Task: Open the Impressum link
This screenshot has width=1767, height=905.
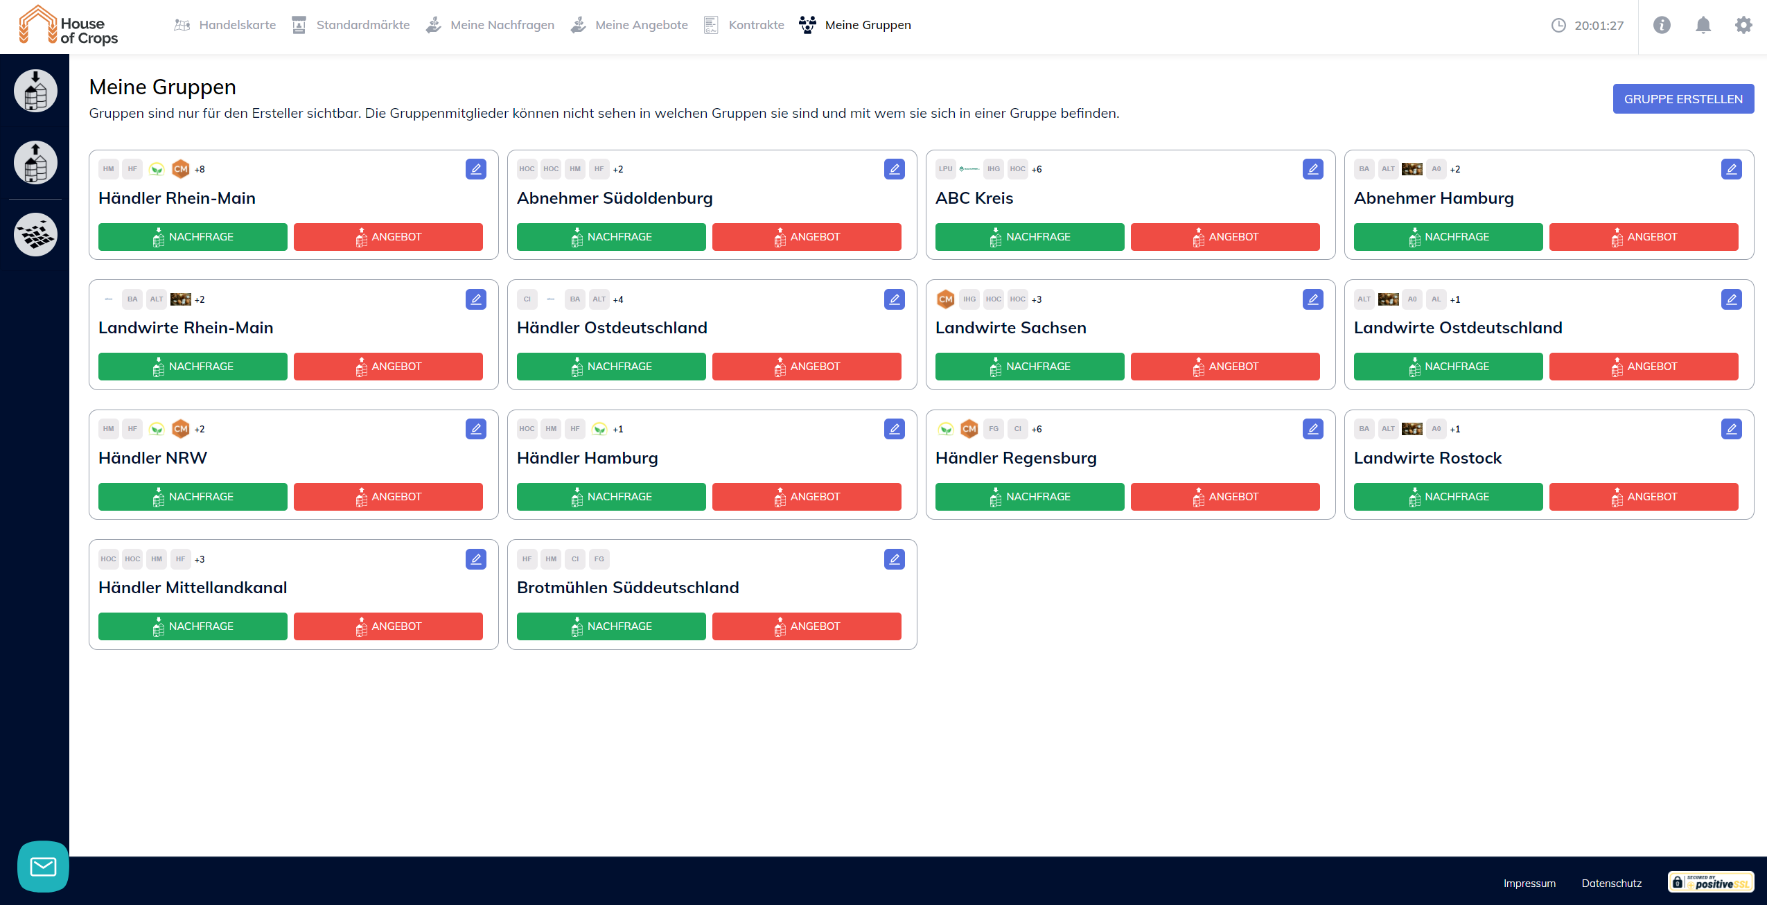Action: pyautogui.click(x=1529, y=883)
